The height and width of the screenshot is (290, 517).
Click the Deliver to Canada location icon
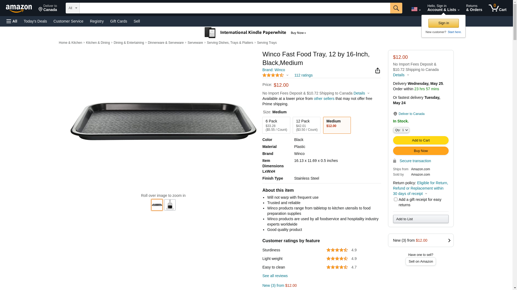[395, 114]
